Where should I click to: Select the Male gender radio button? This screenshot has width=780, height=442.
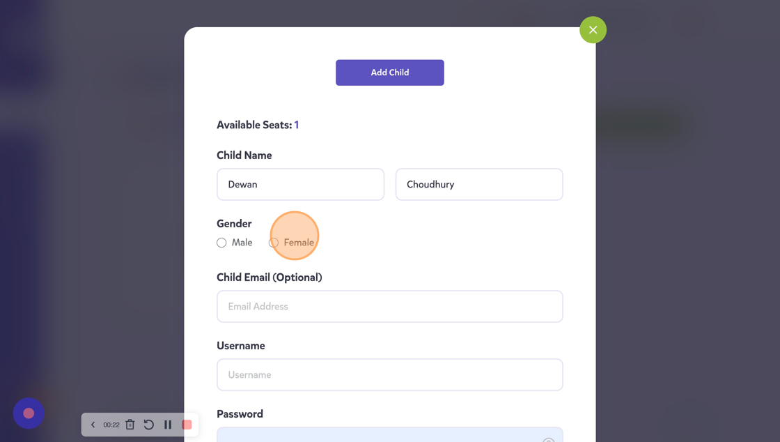point(221,243)
